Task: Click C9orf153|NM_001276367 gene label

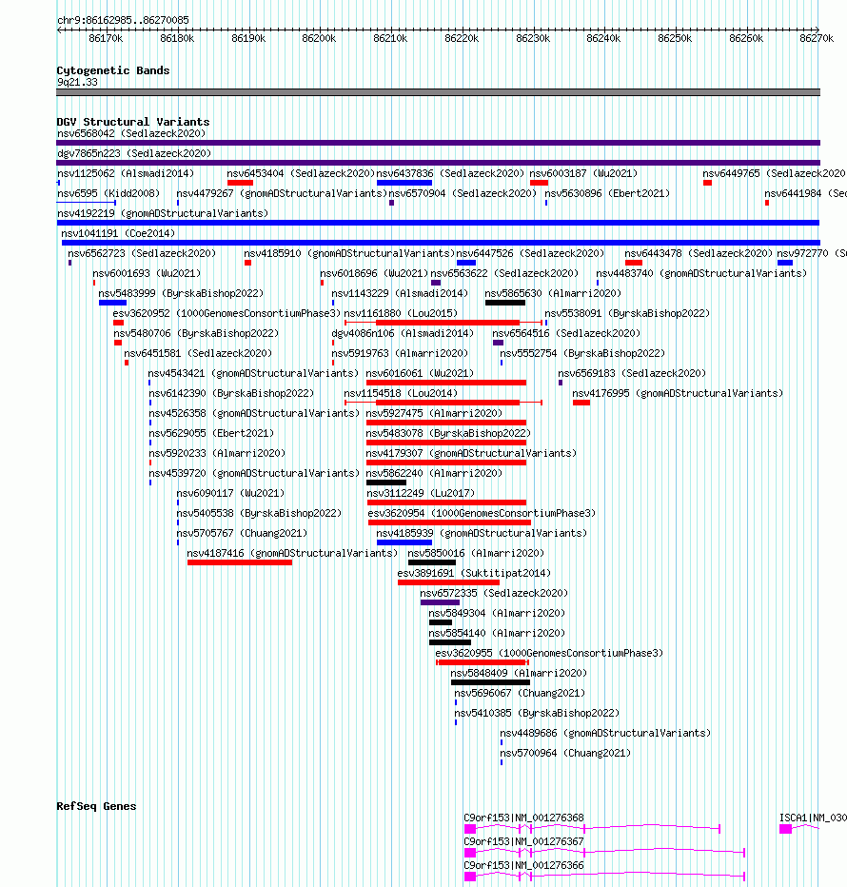Action: point(524,841)
